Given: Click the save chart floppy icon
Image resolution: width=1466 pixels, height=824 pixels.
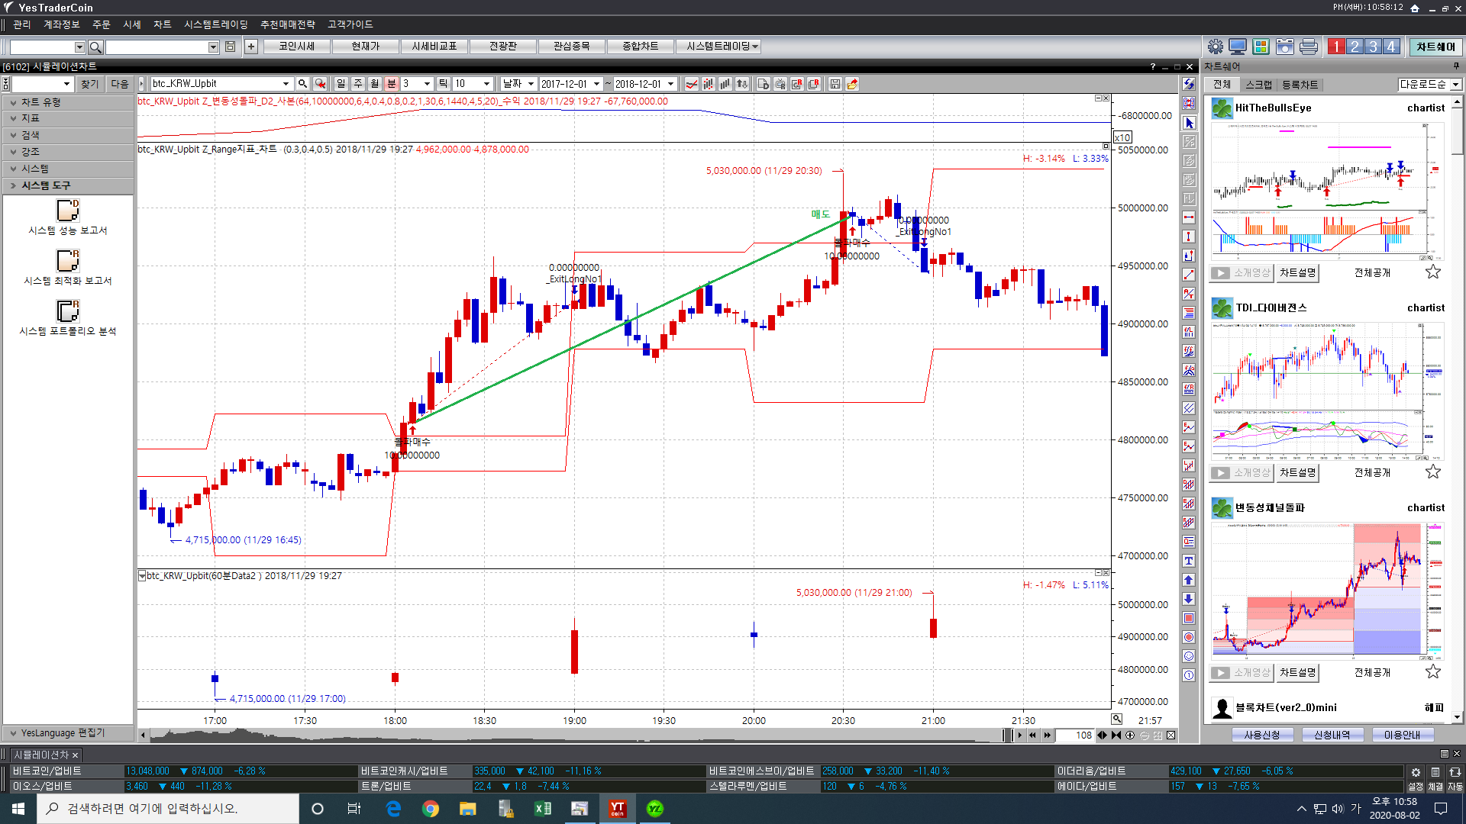Looking at the screenshot, I should point(835,84).
